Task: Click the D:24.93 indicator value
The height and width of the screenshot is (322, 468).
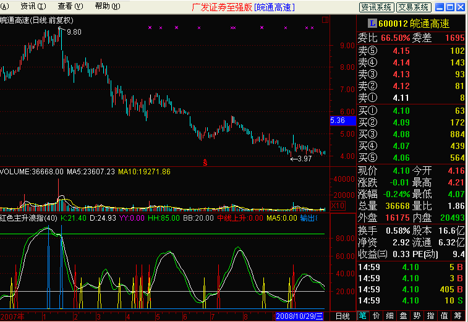Action: tap(103, 218)
